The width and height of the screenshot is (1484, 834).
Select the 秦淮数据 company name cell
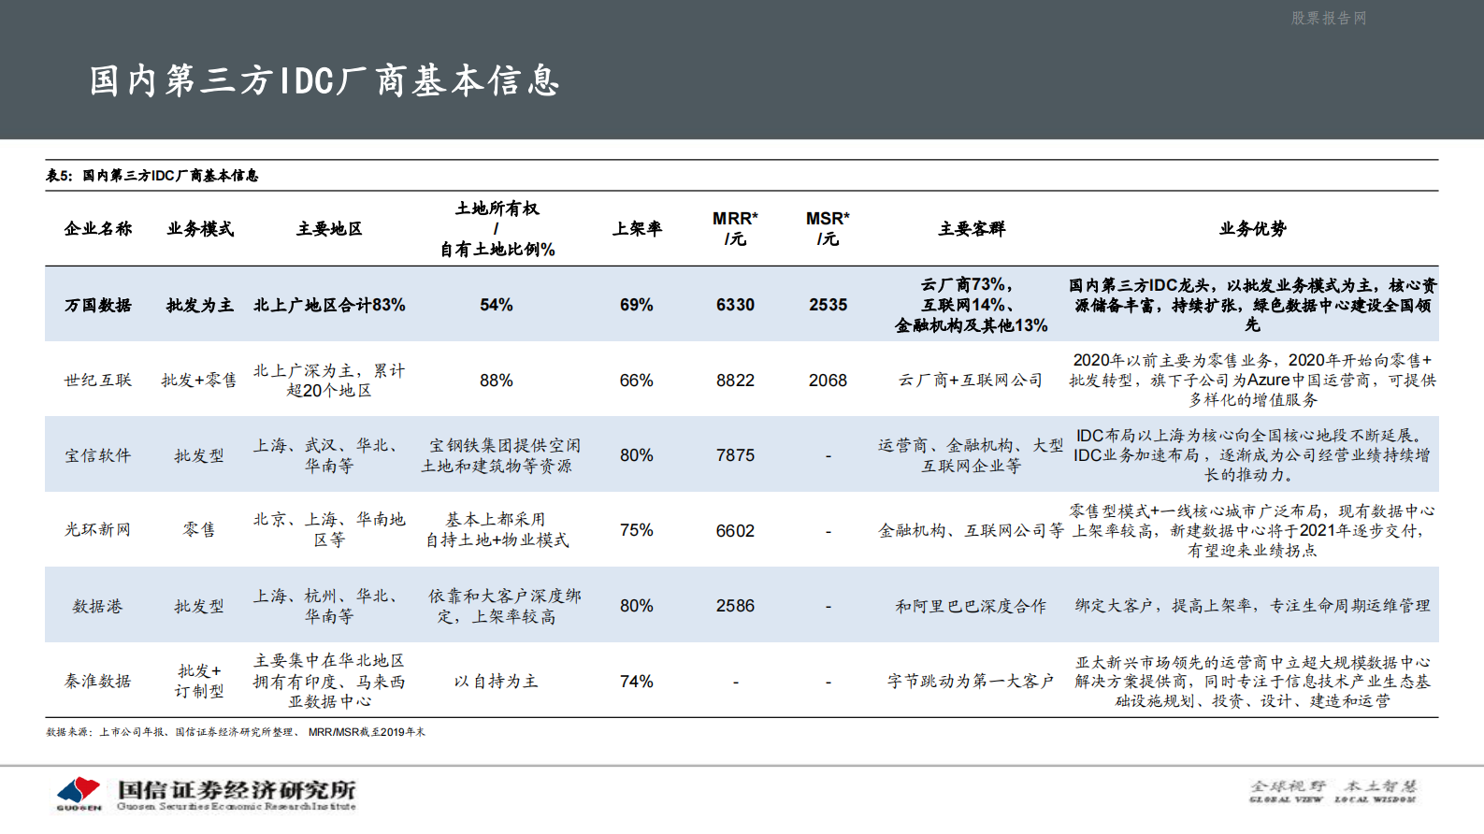(98, 682)
